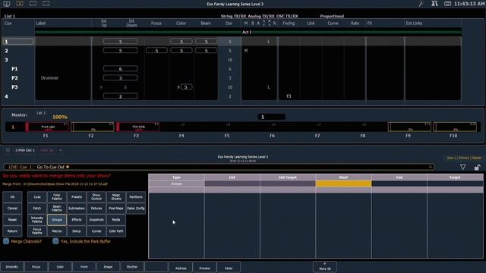The image size is (486, 273).
Task: Select the first workspace layout icon
Action: pyautogui.click(x=7, y=4)
